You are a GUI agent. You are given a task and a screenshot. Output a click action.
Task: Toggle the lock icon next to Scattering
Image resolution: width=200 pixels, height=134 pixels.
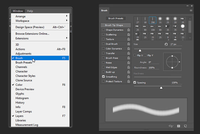(129, 35)
